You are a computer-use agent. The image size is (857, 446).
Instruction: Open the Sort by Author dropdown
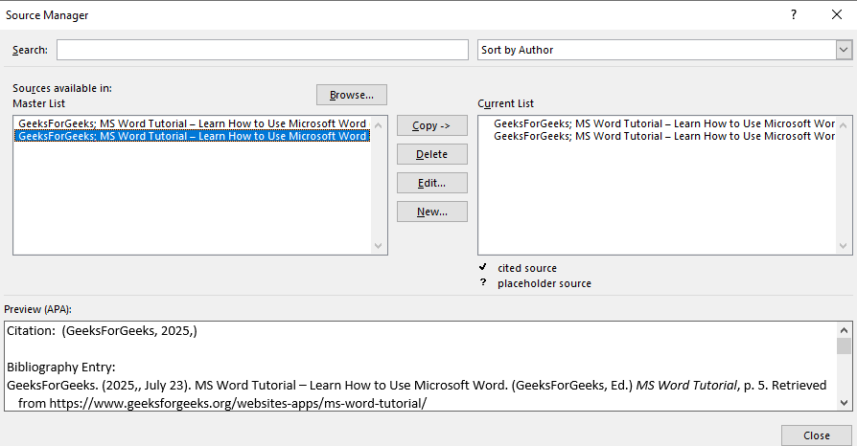(844, 50)
